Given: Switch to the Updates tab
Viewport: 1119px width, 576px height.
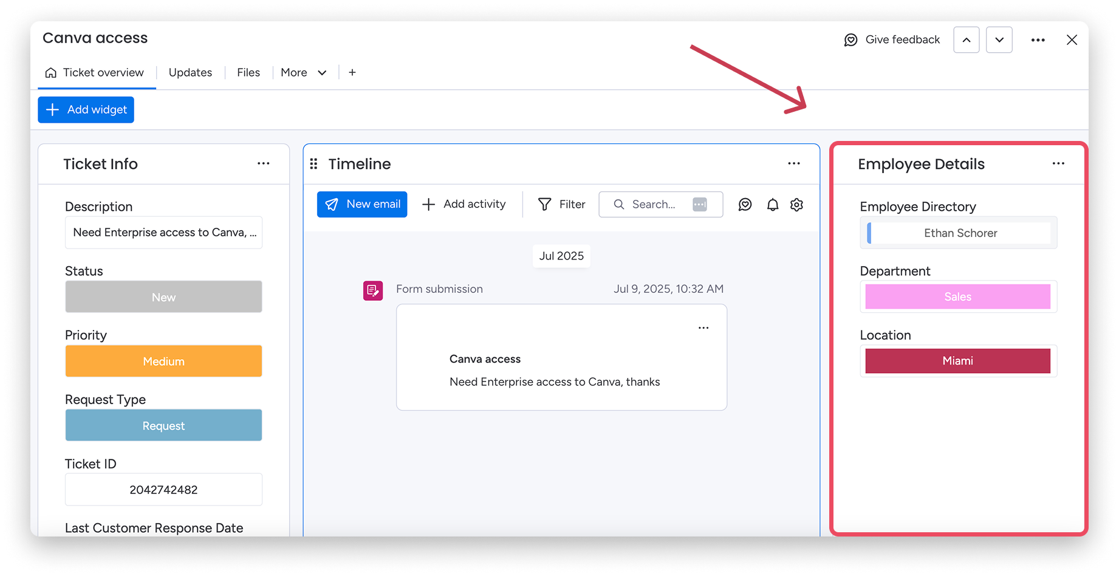Looking at the screenshot, I should 190,73.
